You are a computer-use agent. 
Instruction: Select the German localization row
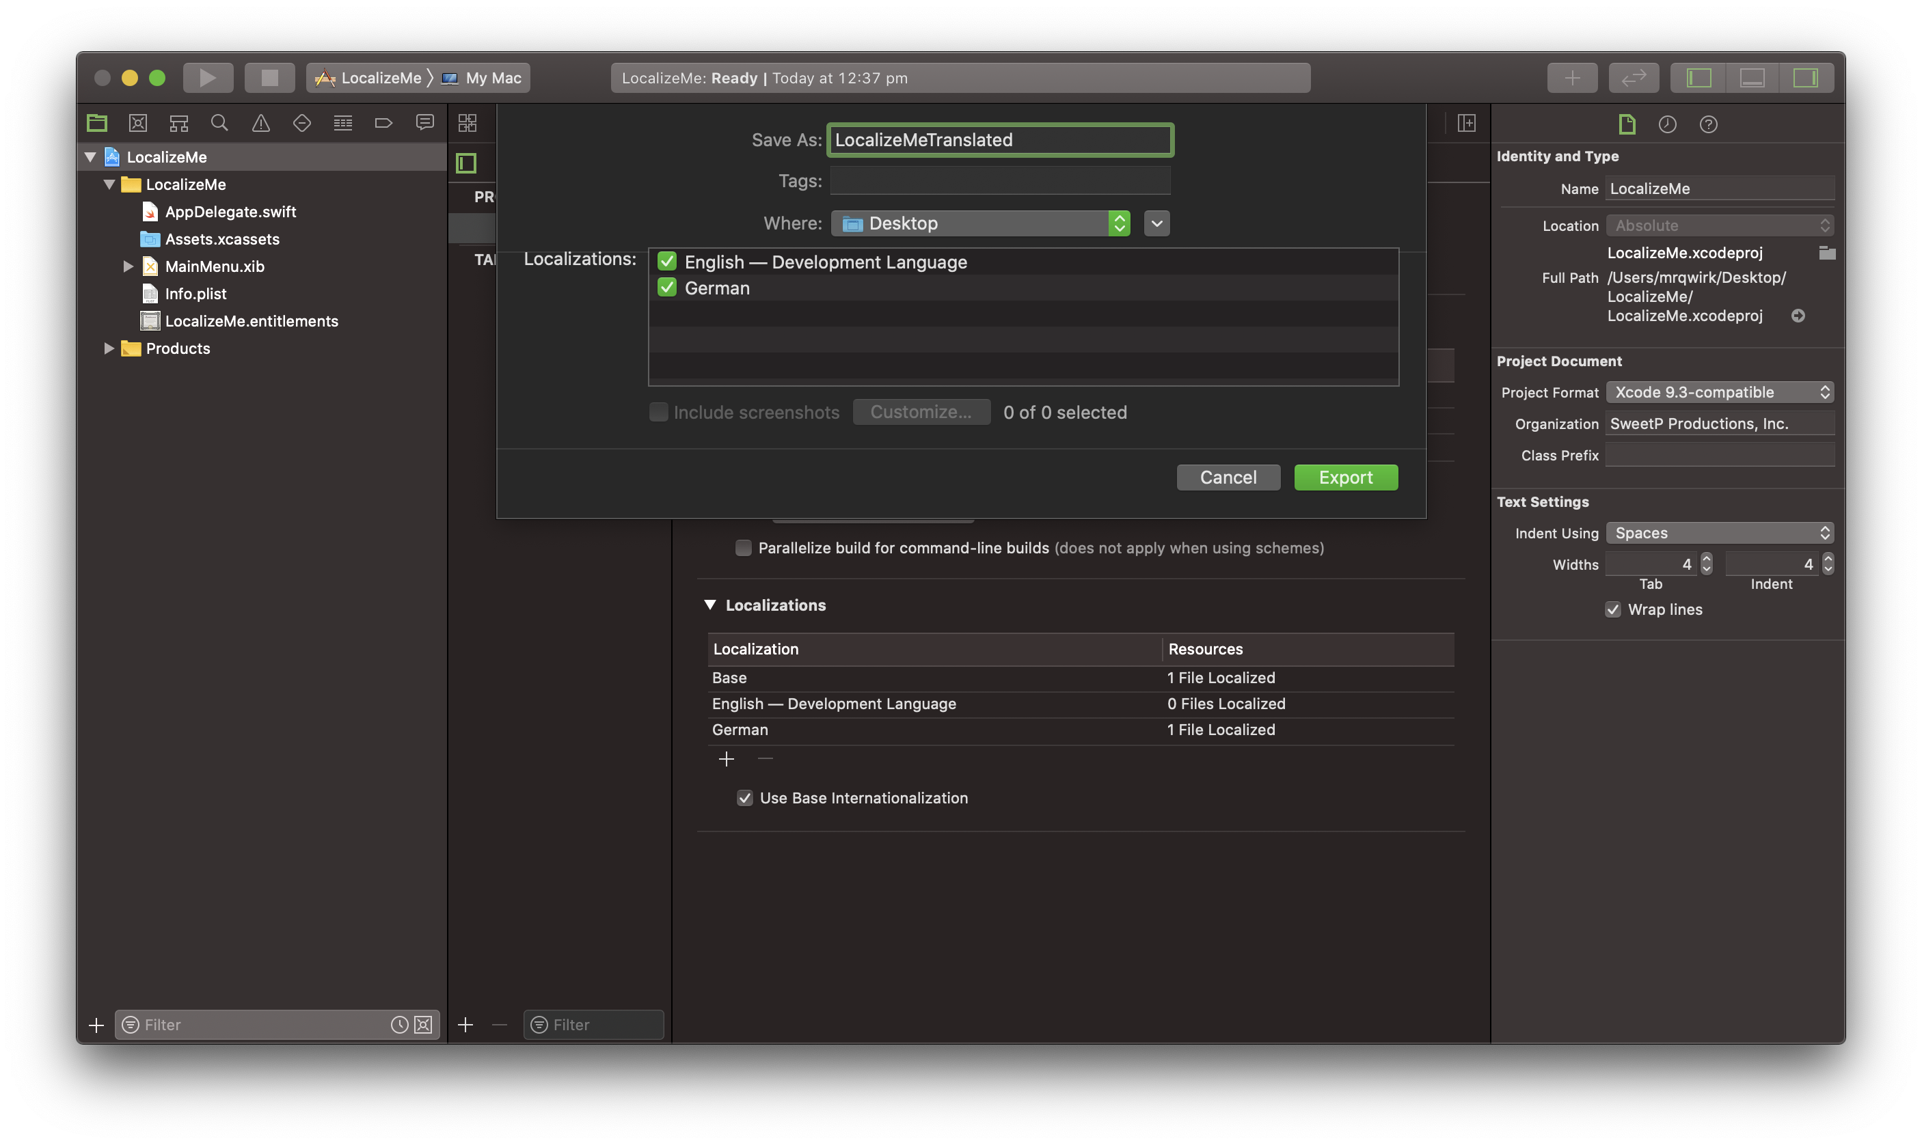click(x=1081, y=730)
